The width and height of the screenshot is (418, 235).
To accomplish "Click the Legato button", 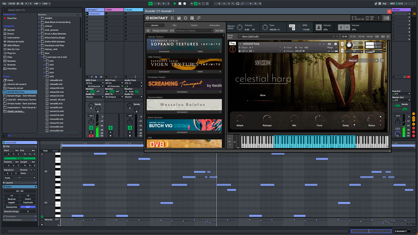I will point(11,202).
